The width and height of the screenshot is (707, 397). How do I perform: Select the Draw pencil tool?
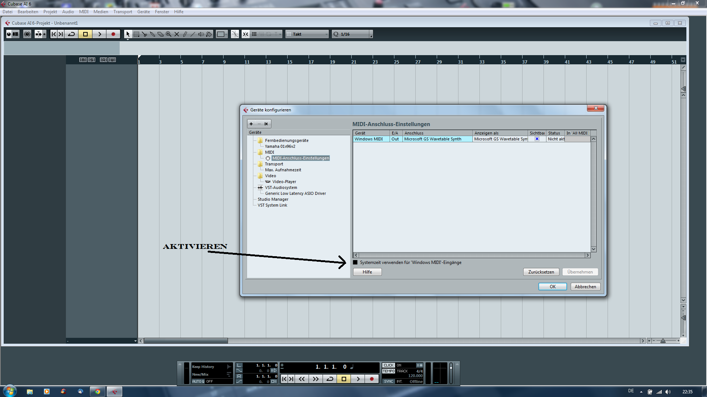pyautogui.click(x=185, y=34)
